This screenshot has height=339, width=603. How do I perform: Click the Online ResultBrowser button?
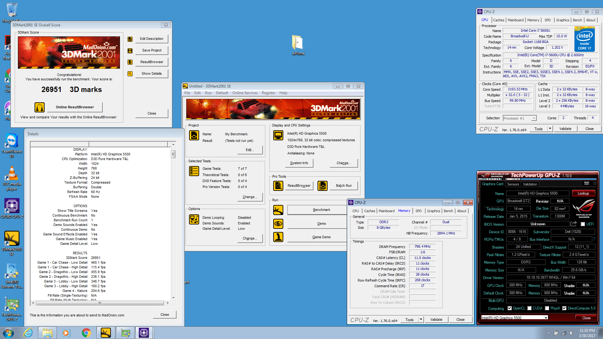(75, 107)
